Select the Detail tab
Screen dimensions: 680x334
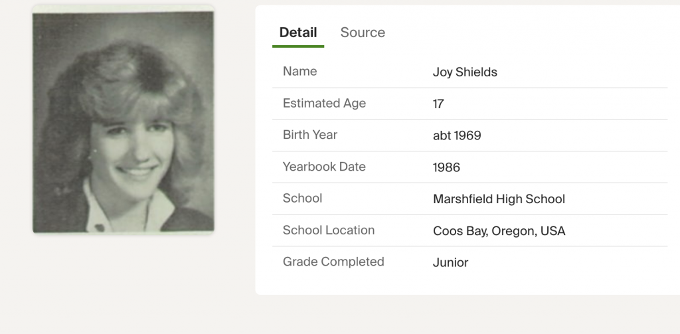click(298, 33)
